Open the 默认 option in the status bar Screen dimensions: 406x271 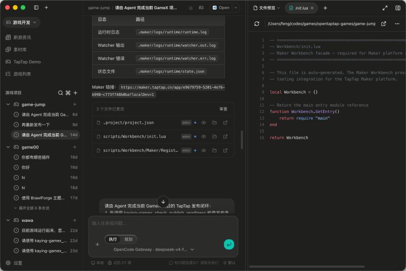229,263
